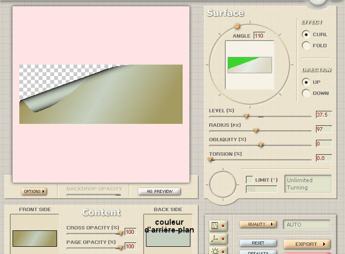The image size is (345, 254).
Task: Click the Radius slider handle
Action: [256, 130]
